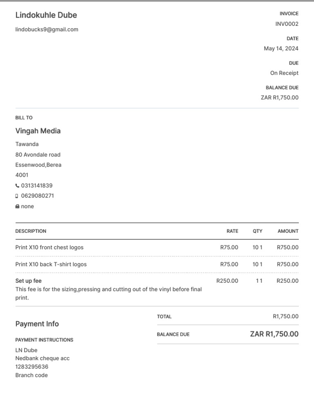Click the email lindobucks9@gmail.com

point(47,29)
